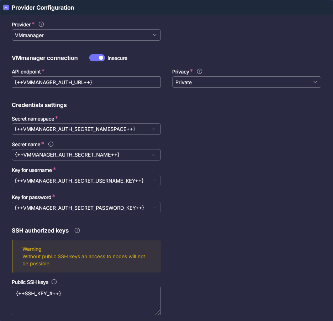The image size is (333, 321).
Task: Show info tooltip next to Public SSH keys
Action: coord(54,282)
